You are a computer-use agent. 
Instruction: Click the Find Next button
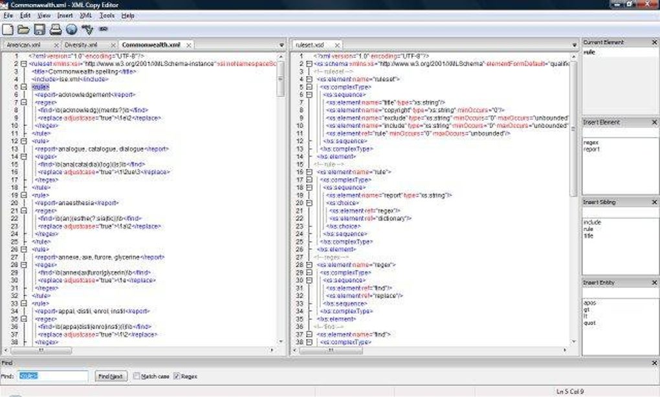[x=109, y=376]
